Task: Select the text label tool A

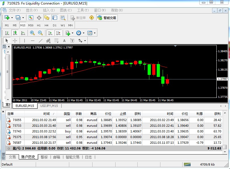Action: click(64, 41)
